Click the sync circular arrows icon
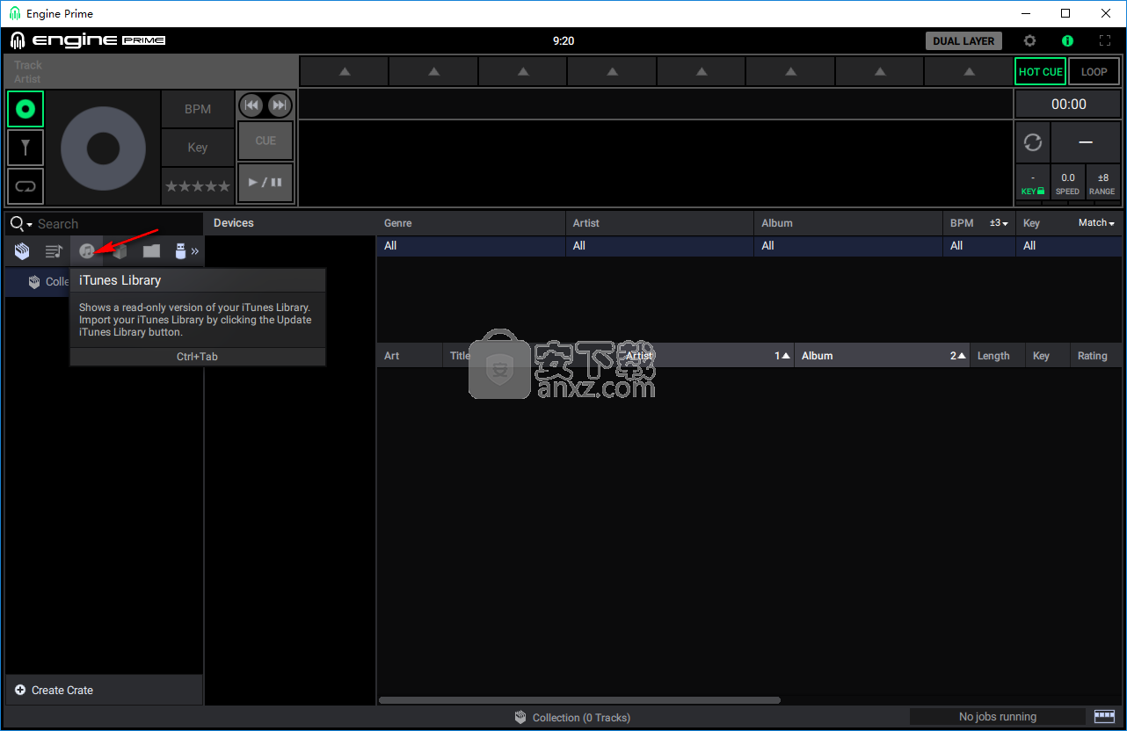This screenshot has width=1127, height=731. point(1033,142)
